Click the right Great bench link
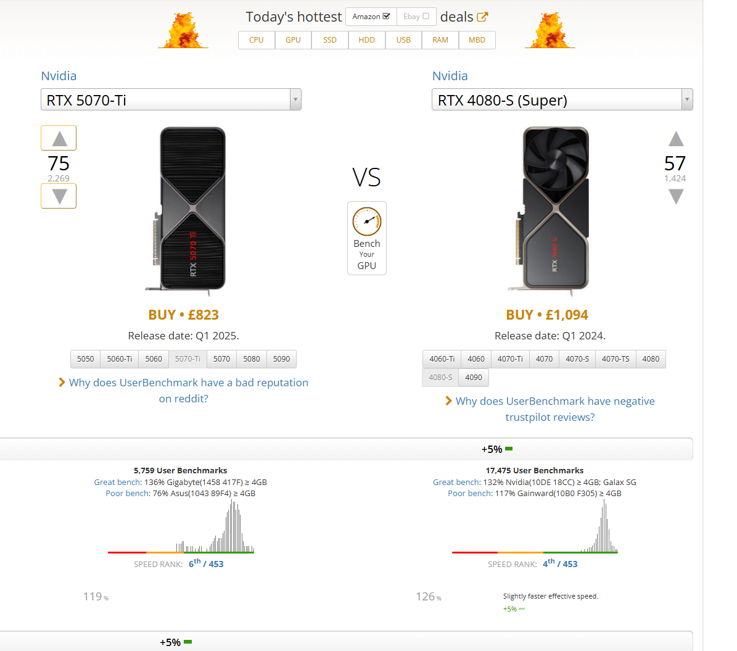737x651 pixels. click(456, 482)
